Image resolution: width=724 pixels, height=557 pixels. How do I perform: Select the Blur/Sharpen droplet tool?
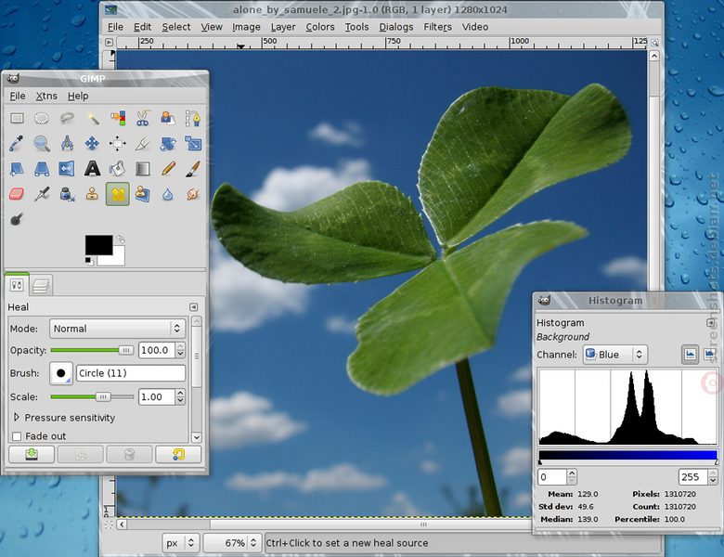(x=168, y=194)
